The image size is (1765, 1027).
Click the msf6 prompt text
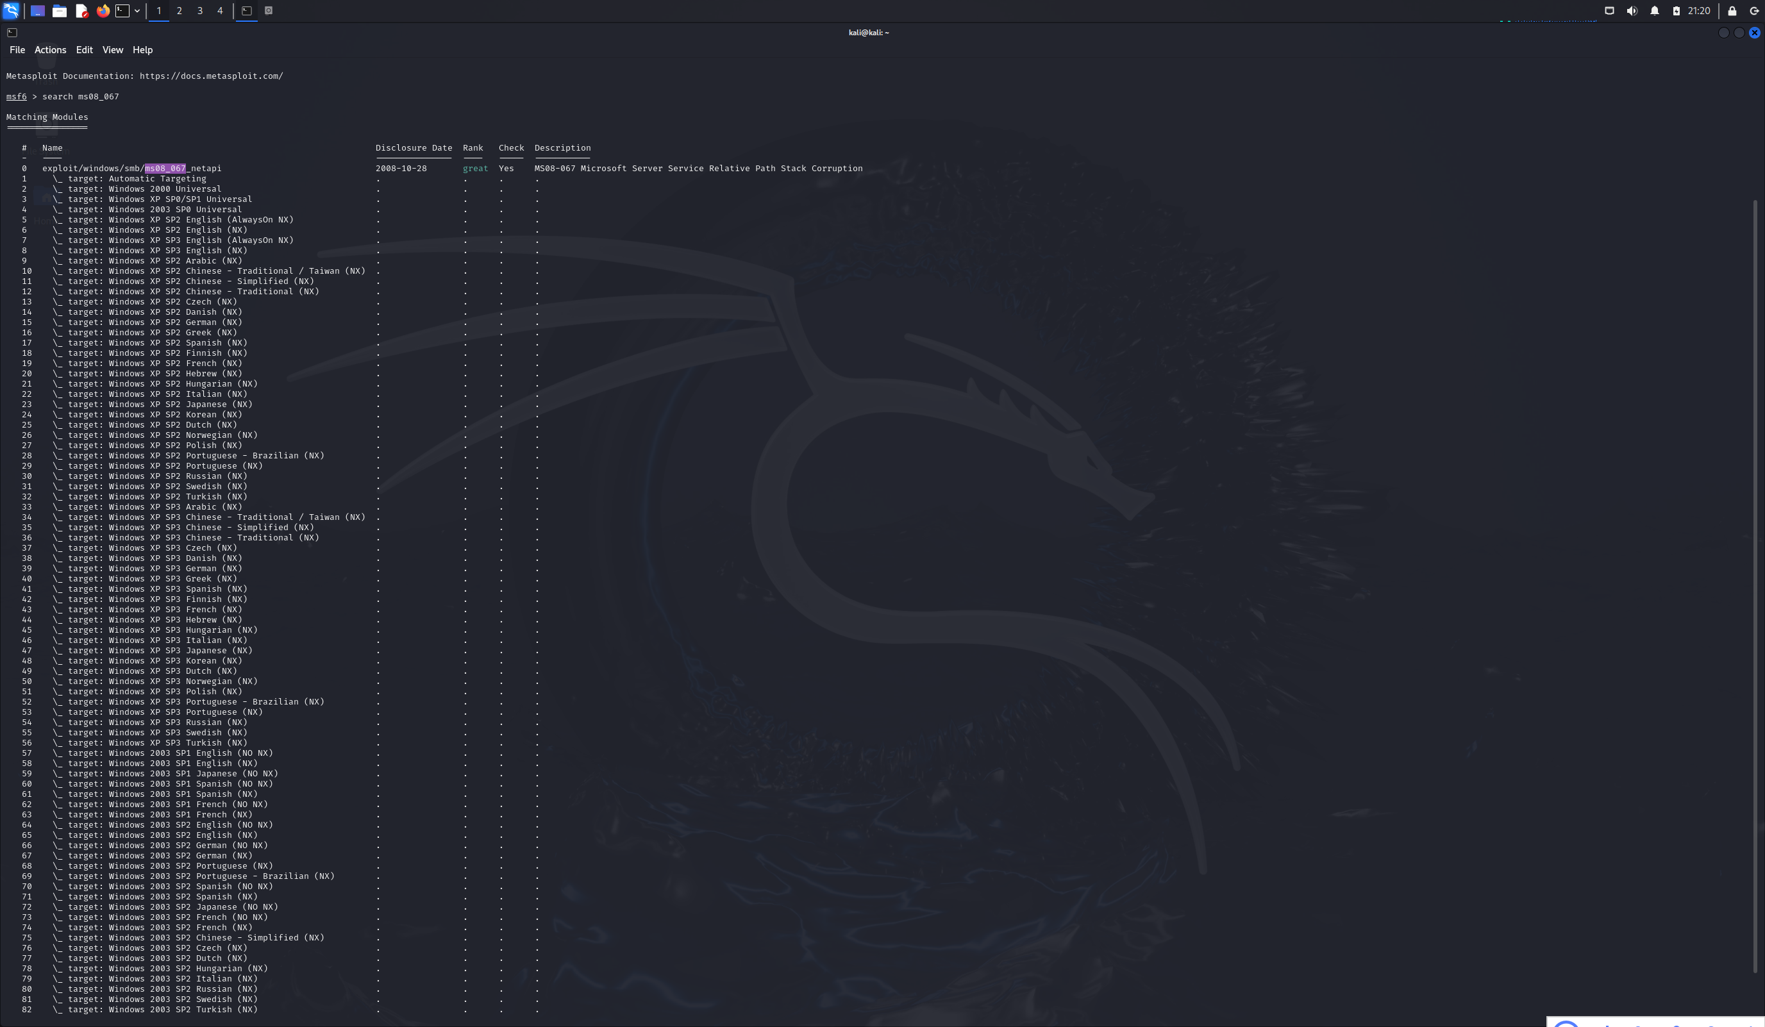(16, 97)
